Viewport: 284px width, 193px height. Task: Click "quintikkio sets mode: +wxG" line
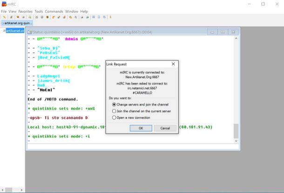[61, 109]
